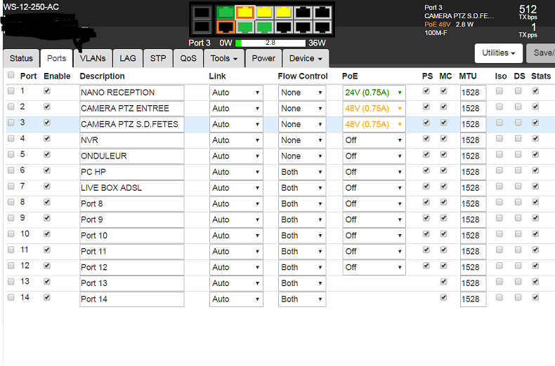Click the orange-outlined black port icon in bottom row

[225, 27]
